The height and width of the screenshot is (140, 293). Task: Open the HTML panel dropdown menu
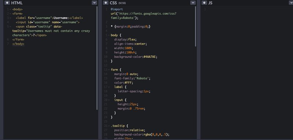click(94, 3)
